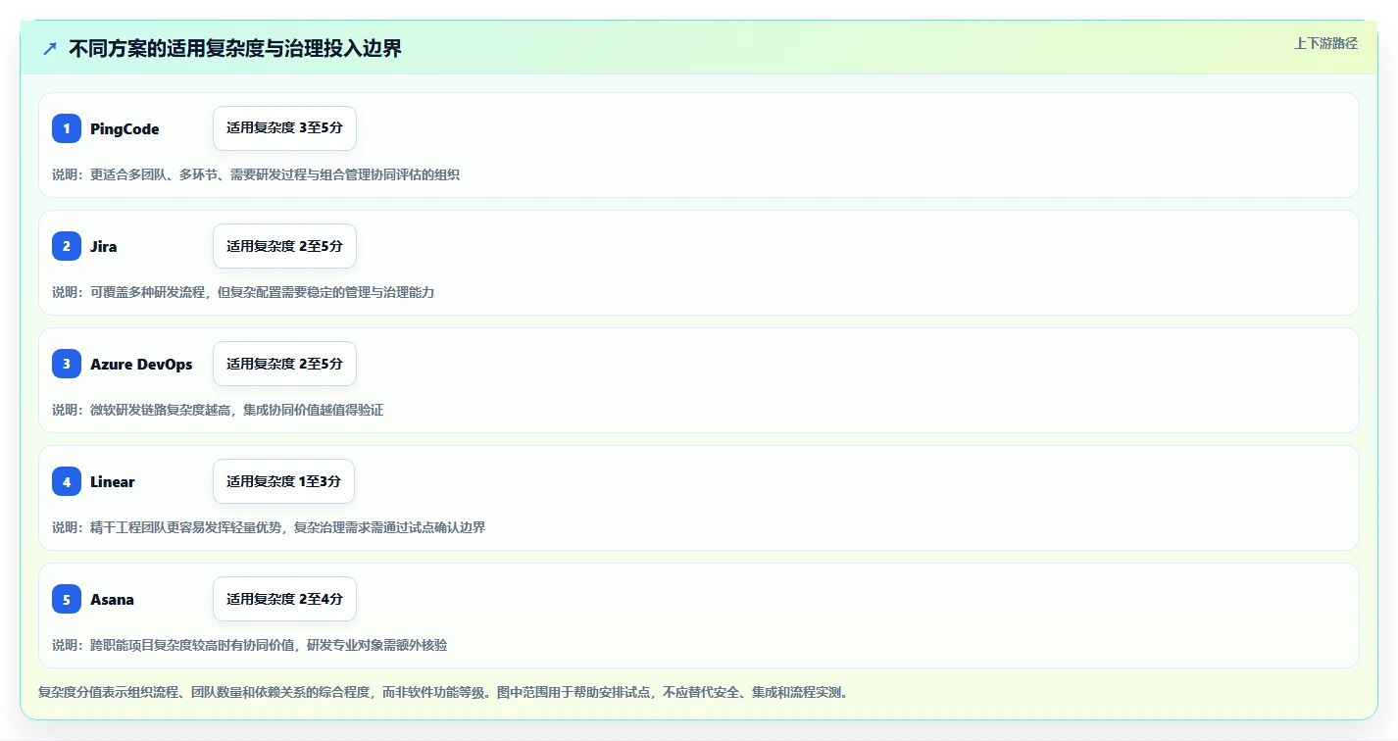Click the footnote starting 复杂度分值表示组织流程
Screen dimensions: 1398x741
443,692
